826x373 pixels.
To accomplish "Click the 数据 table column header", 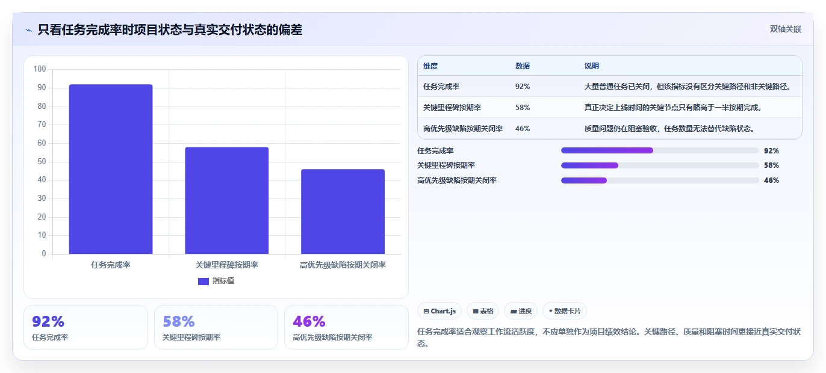I will (523, 66).
